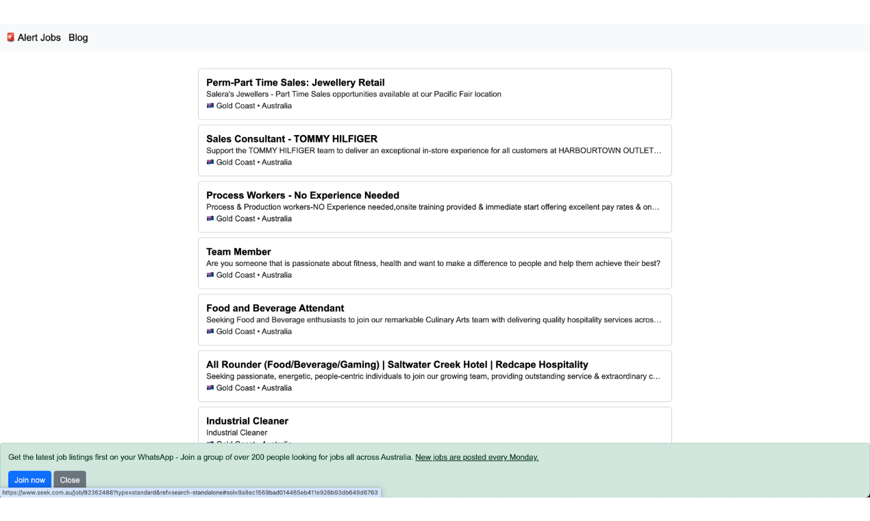The height and width of the screenshot is (521, 870).
Task: Click Australia flag icon under Team Member job
Action: click(x=210, y=275)
